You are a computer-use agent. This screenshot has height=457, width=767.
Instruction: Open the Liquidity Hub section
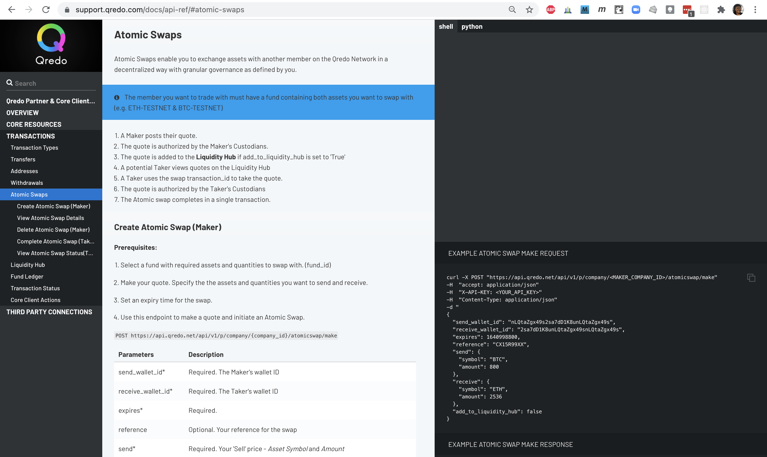coord(28,264)
